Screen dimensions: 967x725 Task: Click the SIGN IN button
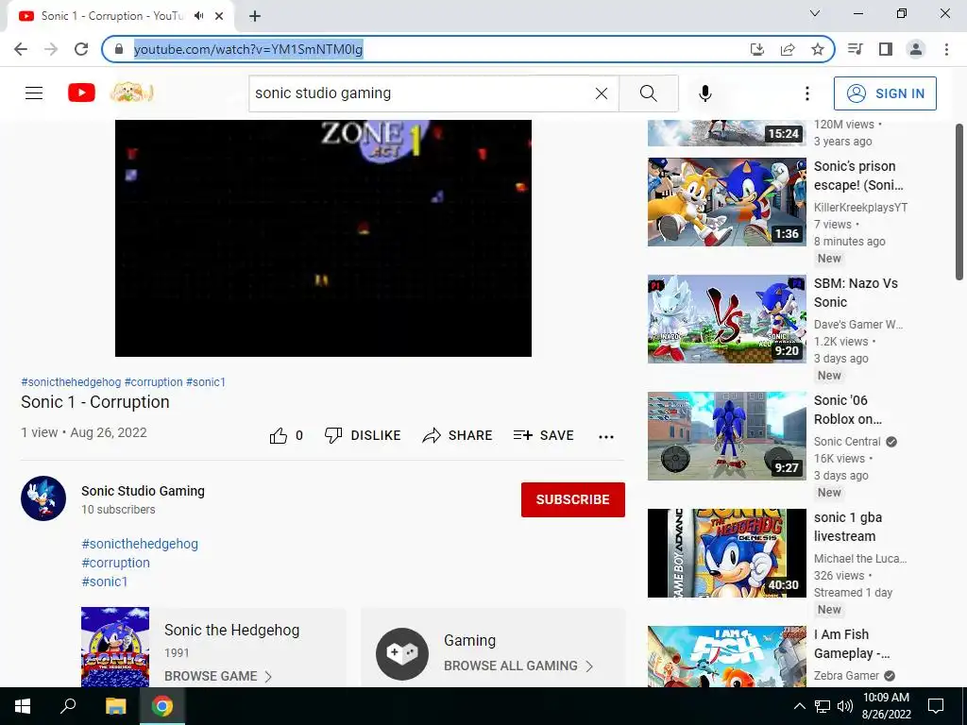coord(885,93)
